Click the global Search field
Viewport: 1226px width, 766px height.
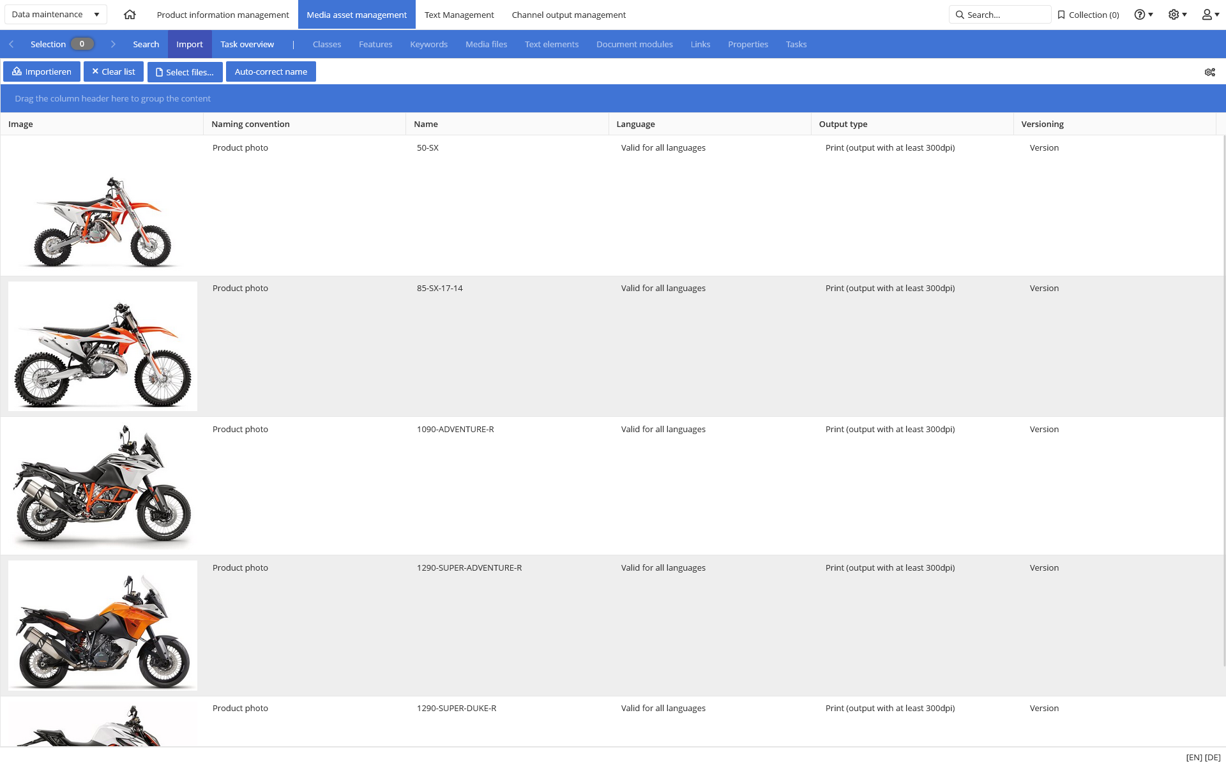999,15
